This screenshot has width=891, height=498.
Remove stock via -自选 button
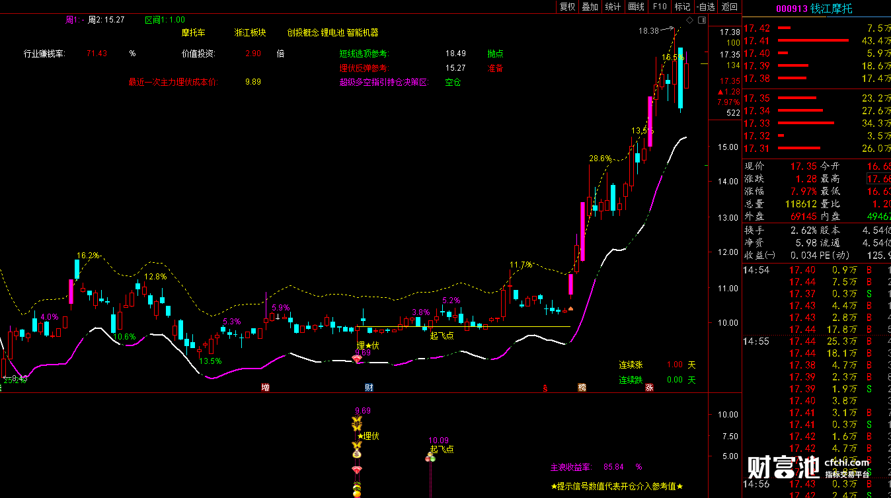pos(705,7)
